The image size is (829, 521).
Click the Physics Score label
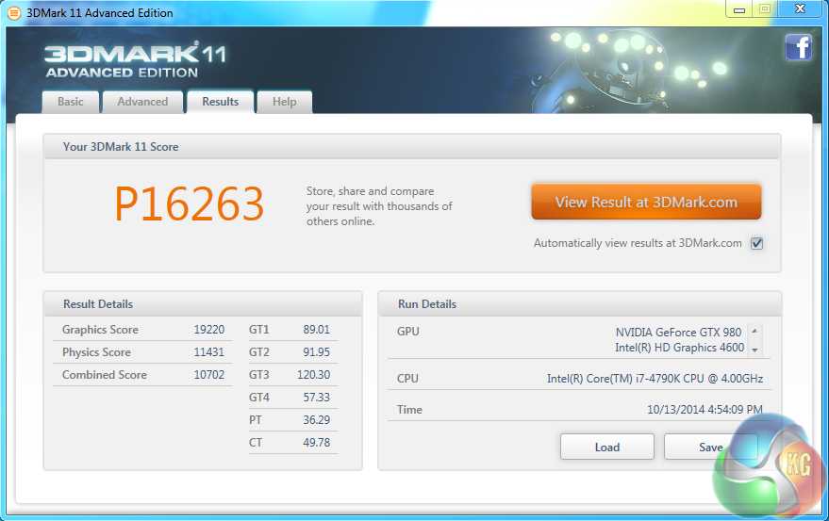pos(96,352)
